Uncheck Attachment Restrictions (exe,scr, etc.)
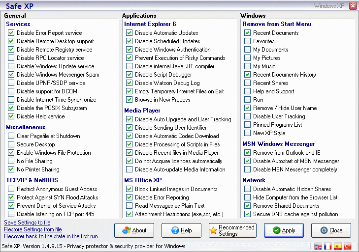359x252 pixels. [x=129, y=214]
